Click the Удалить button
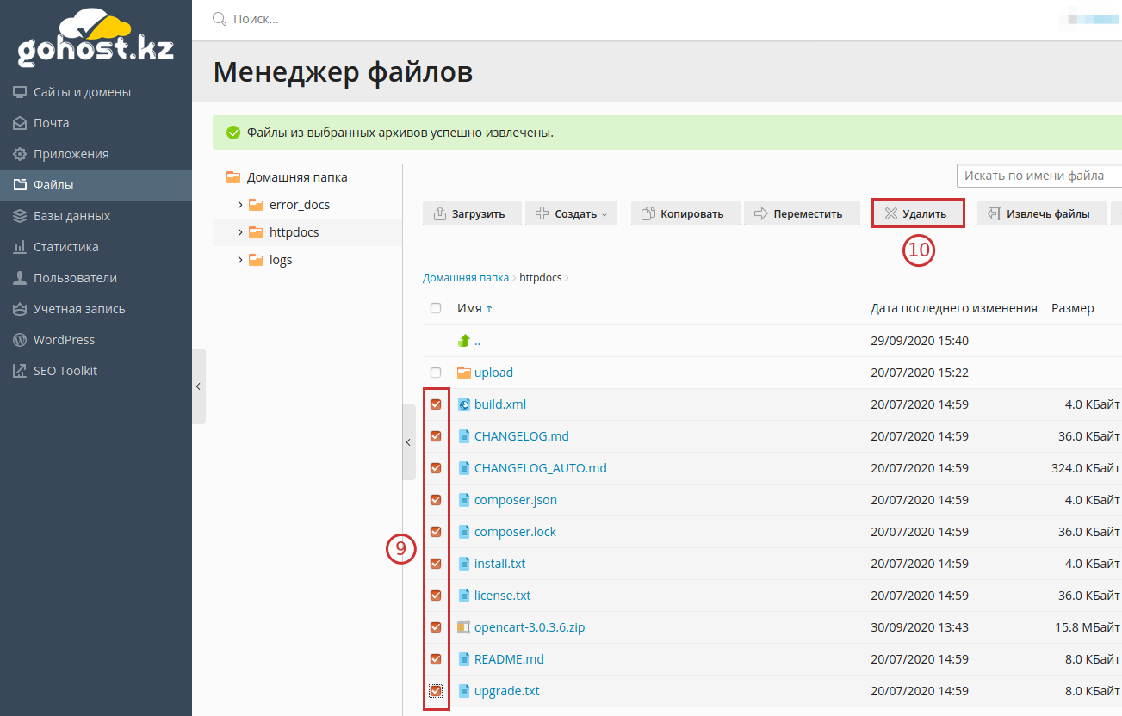This screenshot has width=1122, height=716. (x=918, y=213)
